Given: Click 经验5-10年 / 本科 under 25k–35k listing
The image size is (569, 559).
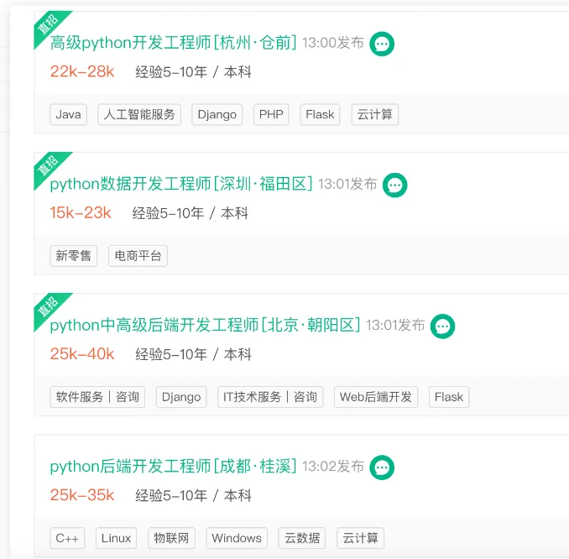Looking at the screenshot, I should coord(193,496).
